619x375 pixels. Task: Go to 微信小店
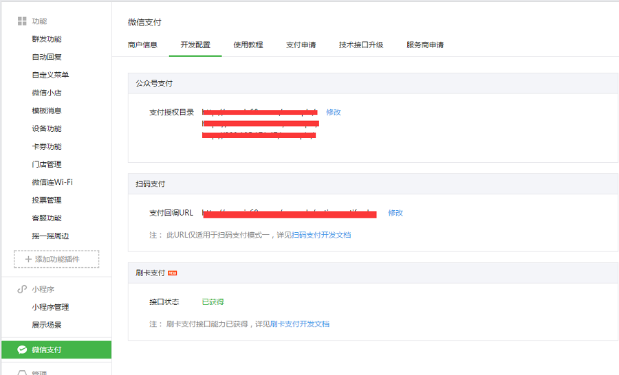47,93
